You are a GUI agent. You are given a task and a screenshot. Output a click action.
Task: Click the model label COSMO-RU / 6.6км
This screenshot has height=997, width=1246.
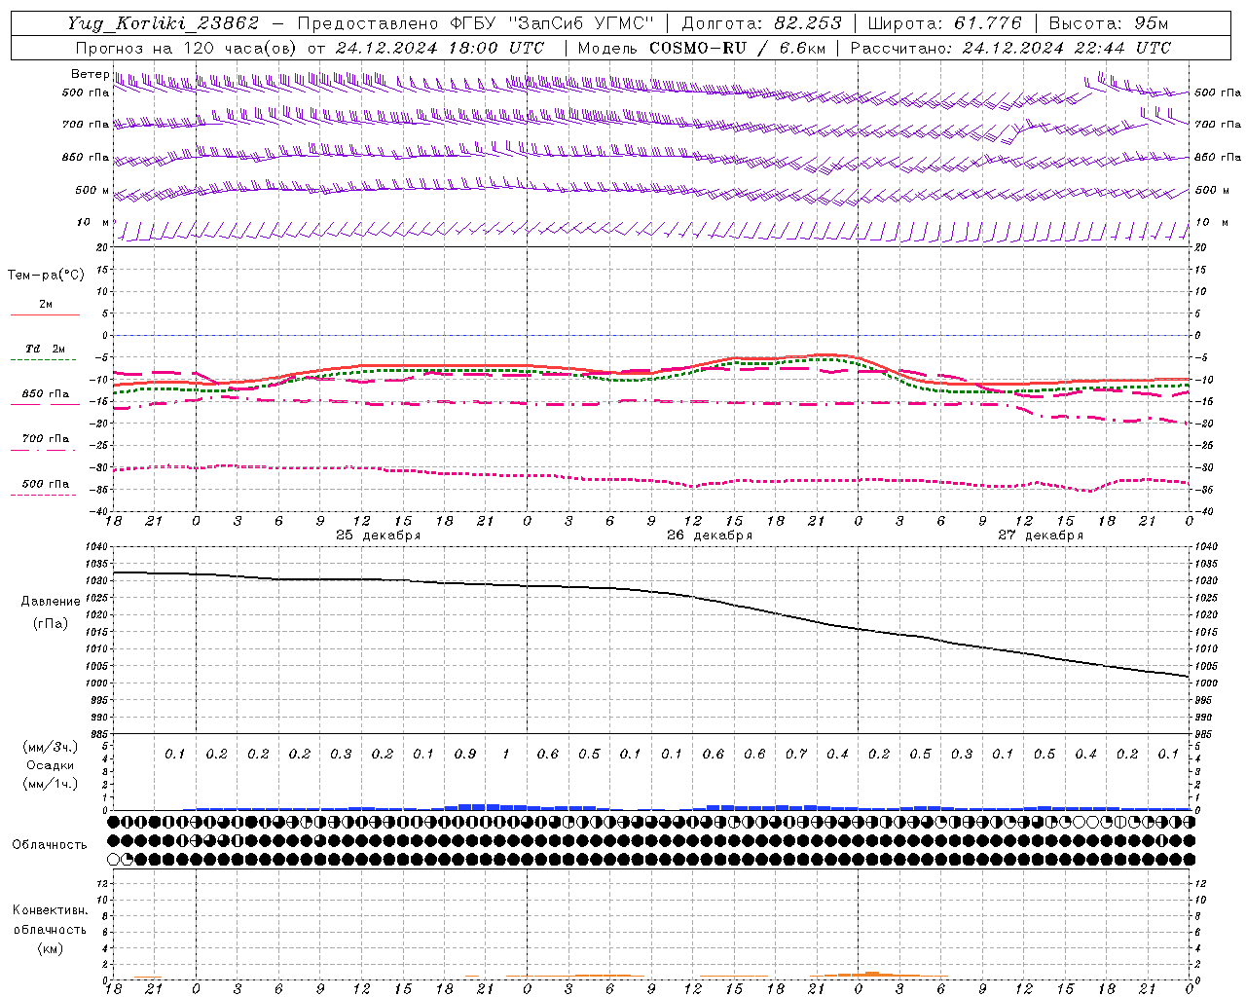pos(737,48)
